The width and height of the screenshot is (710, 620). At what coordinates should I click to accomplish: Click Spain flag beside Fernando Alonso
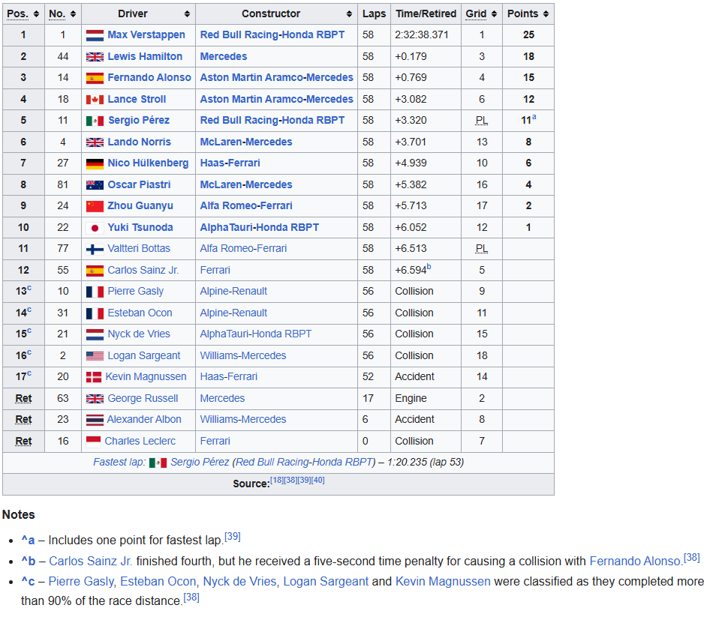[x=95, y=78]
